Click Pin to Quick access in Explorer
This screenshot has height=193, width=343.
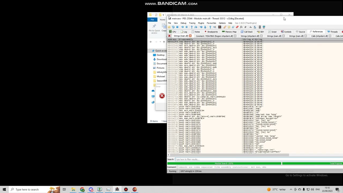[154, 28]
